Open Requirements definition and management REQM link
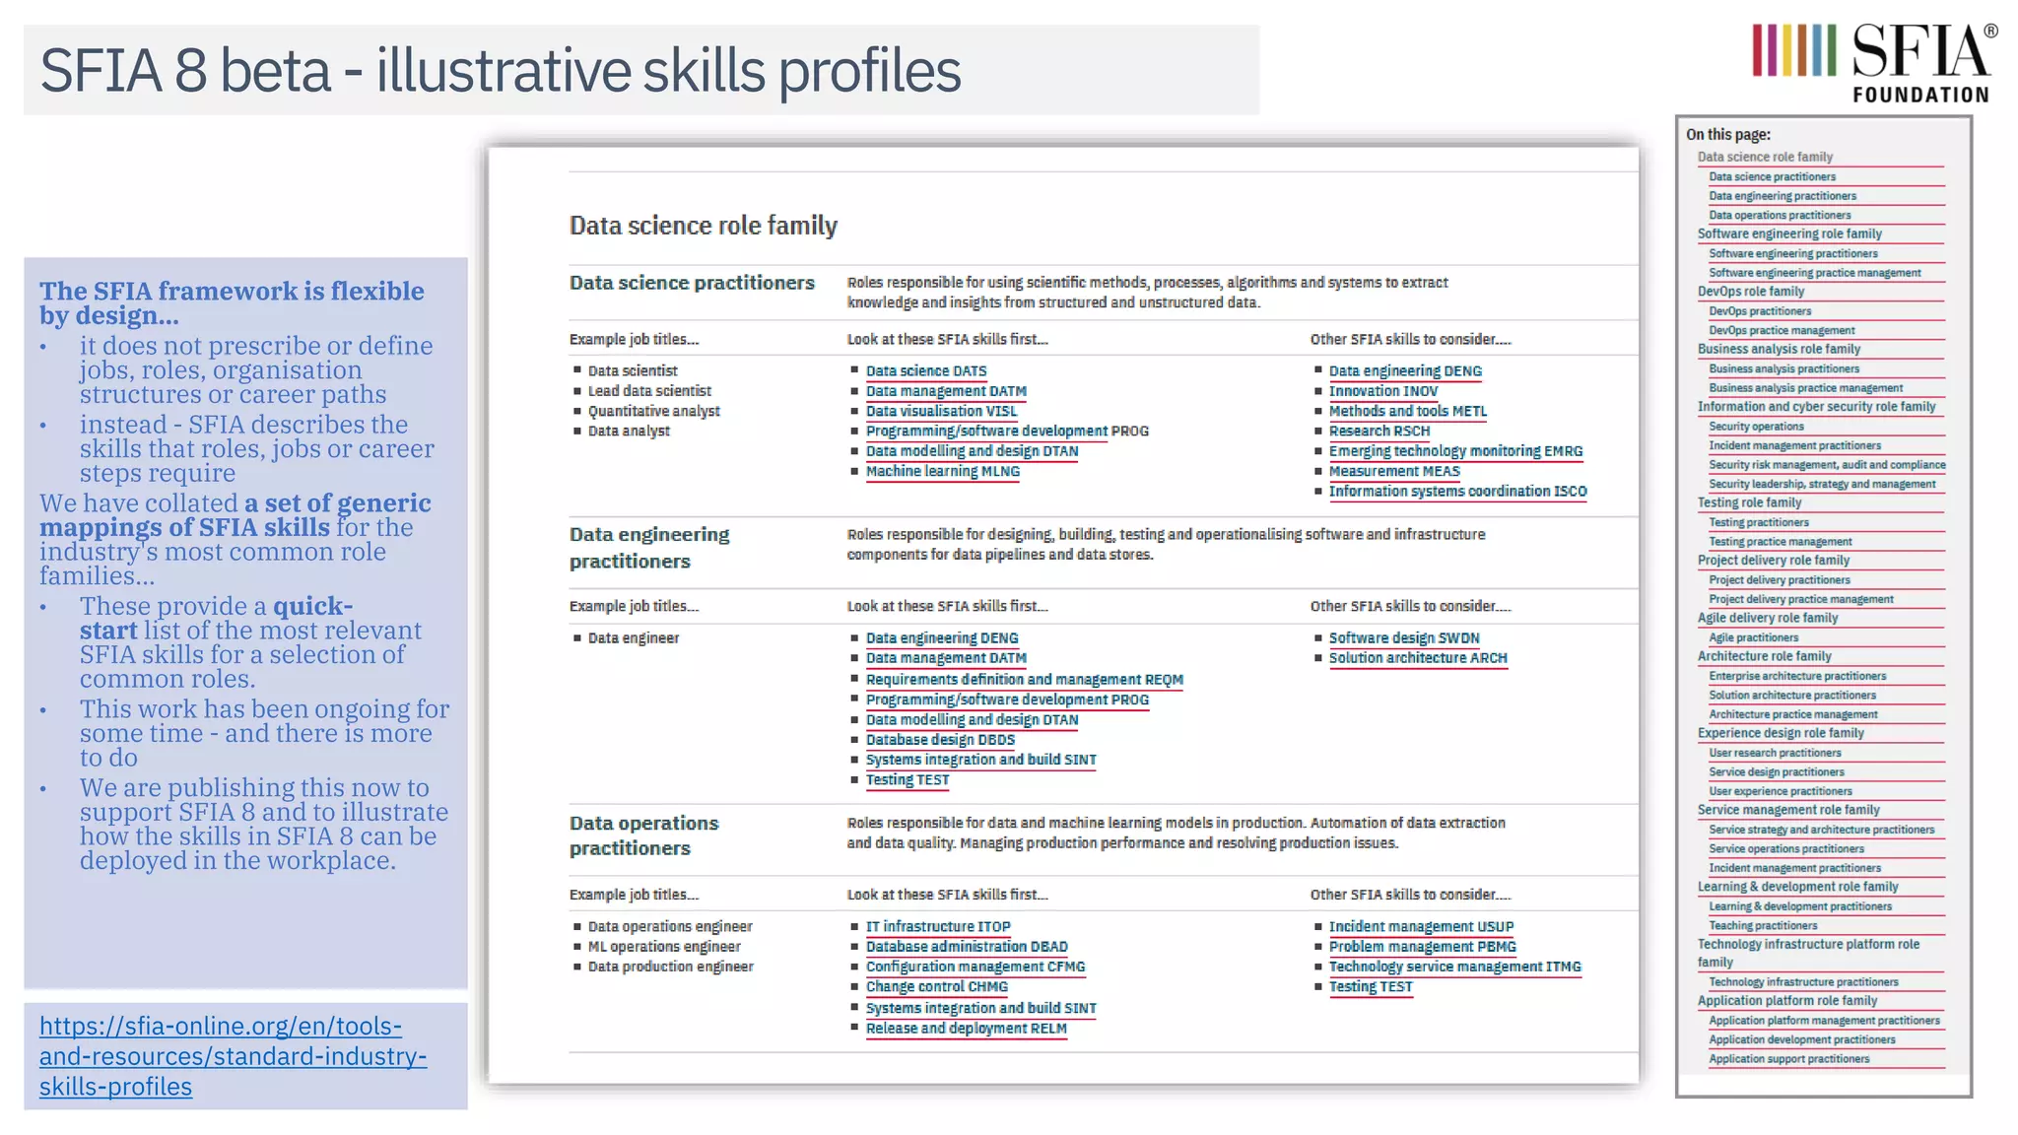The width and height of the screenshot is (2018, 1135). point(1025,680)
